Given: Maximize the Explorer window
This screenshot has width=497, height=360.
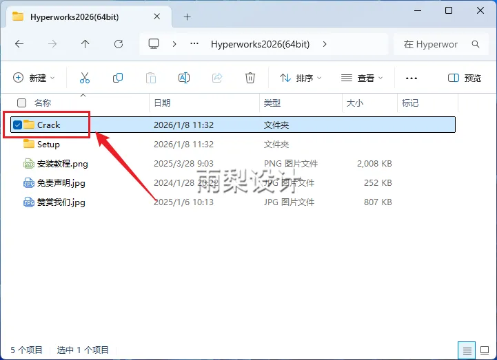Looking at the screenshot, I should [x=449, y=10].
